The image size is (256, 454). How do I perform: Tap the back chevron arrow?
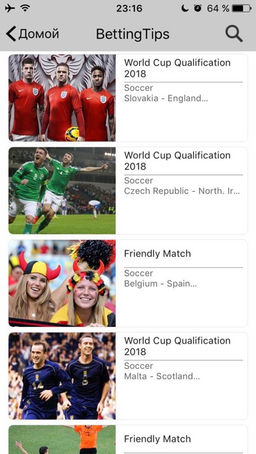point(10,34)
